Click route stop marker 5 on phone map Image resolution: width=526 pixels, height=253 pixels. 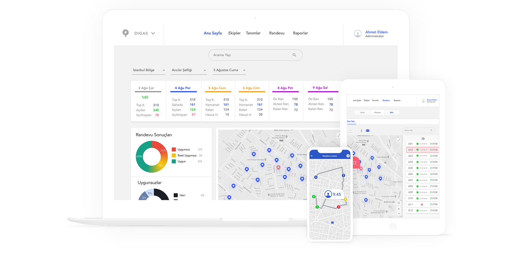[343, 176]
